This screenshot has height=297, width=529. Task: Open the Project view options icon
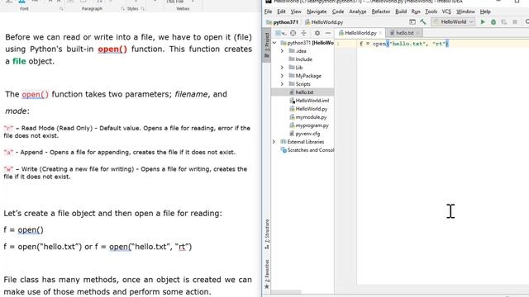tap(280, 33)
